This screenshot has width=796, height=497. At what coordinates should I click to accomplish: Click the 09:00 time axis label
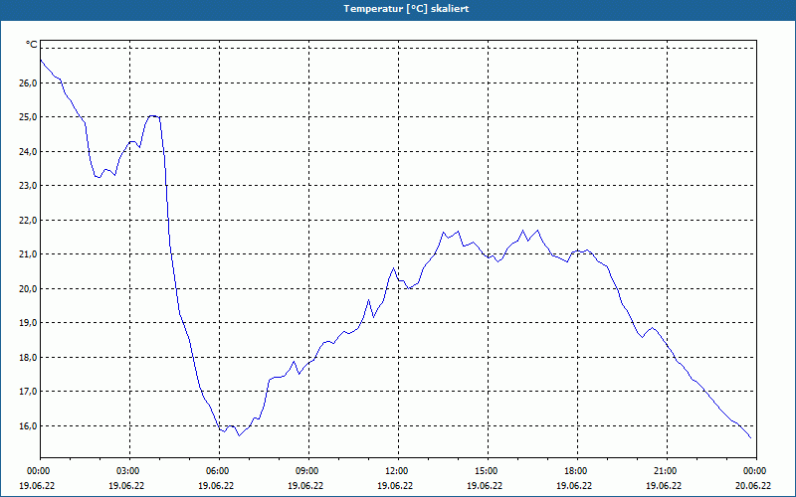point(308,471)
